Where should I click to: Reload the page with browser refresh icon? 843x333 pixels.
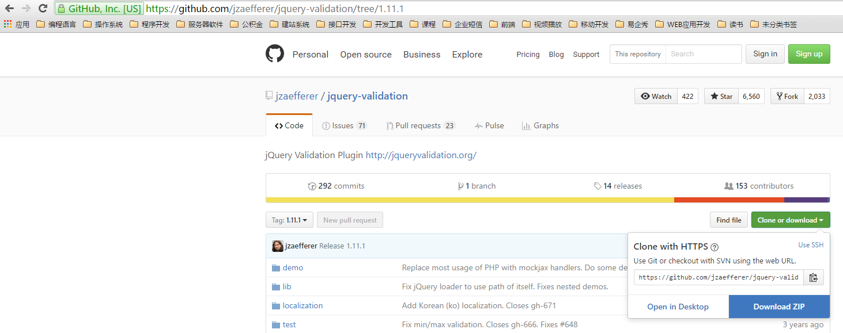pyautogui.click(x=43, y=9)
